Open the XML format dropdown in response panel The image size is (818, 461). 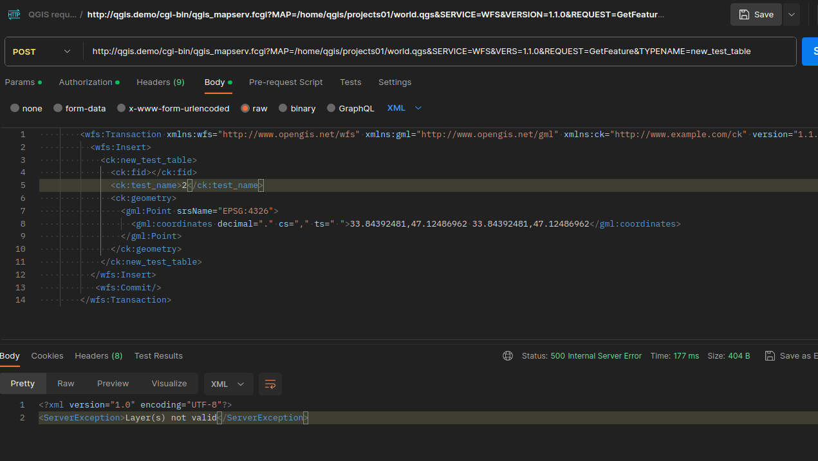[228, 384]
